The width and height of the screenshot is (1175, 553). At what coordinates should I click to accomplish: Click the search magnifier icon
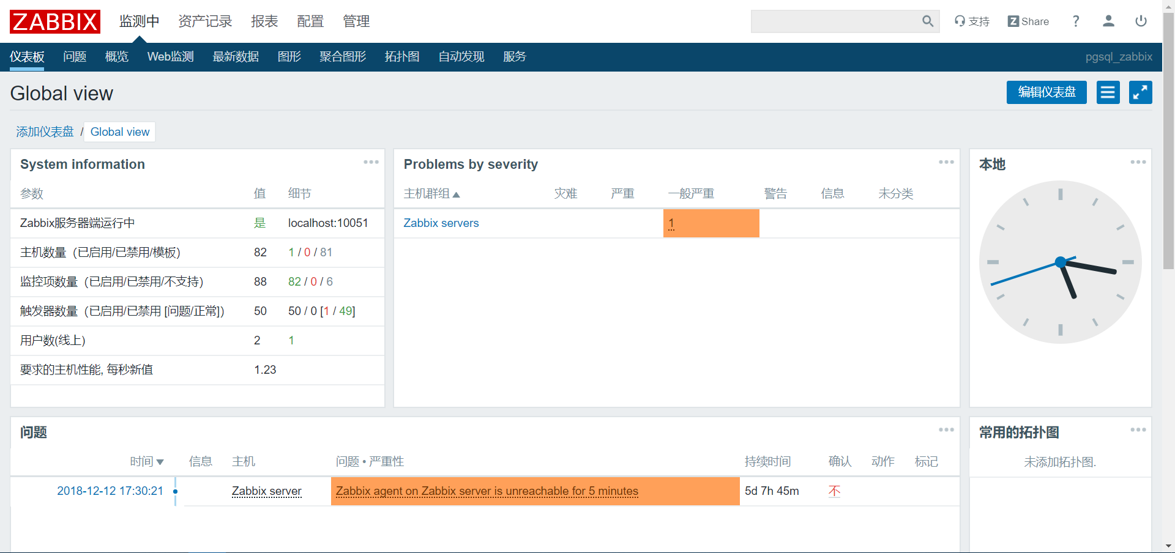coord(928,21)
